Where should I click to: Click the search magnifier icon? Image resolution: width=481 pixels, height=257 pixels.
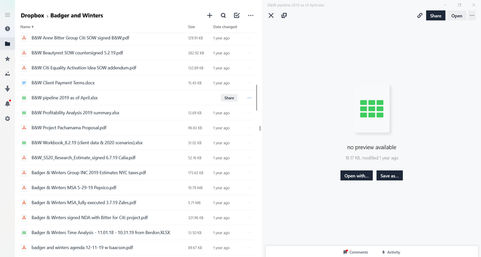[223, 16]
